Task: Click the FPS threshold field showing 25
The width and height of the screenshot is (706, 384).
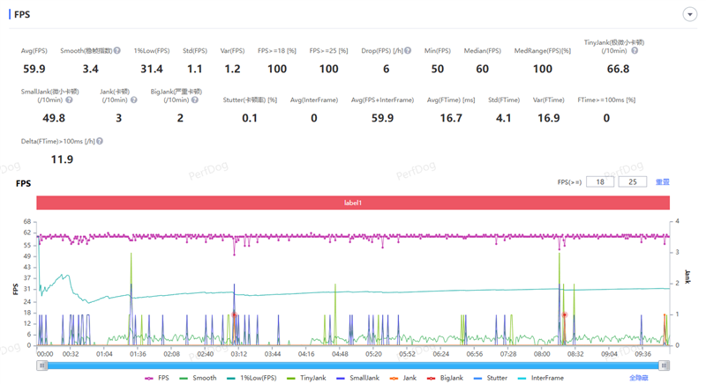Action: point(632,182)
